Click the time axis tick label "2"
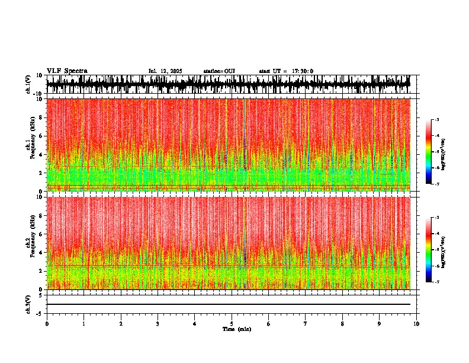469x363 pixels. (121, 324)
